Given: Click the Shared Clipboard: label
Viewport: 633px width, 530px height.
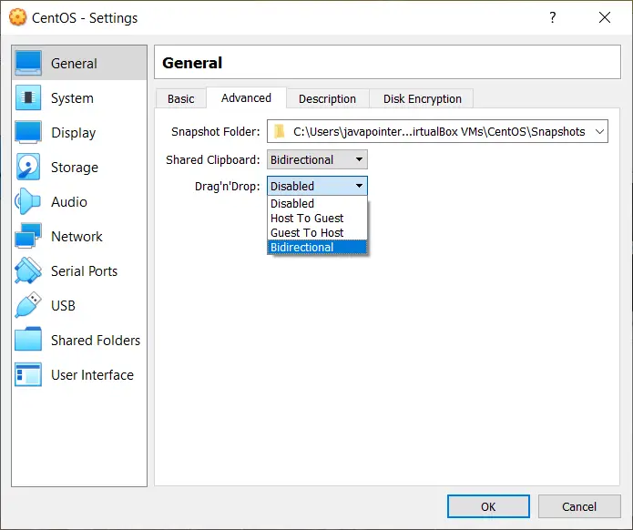Looking at the screenshot, I should 213,160.
